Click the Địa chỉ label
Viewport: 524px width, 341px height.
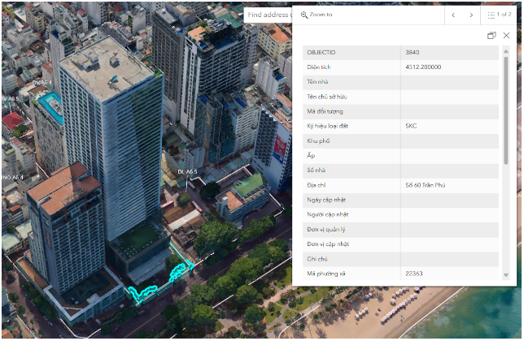[x=316, y=185]
